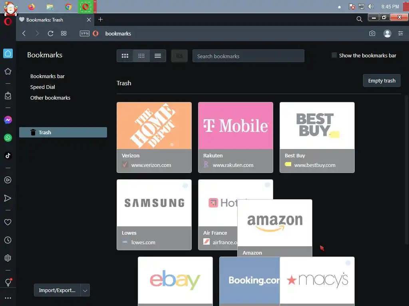Viewport: 409px width, 306px height.
Task: Focus the Search bookmarks field
Action: pyautogui.click(x=248, y=56)
